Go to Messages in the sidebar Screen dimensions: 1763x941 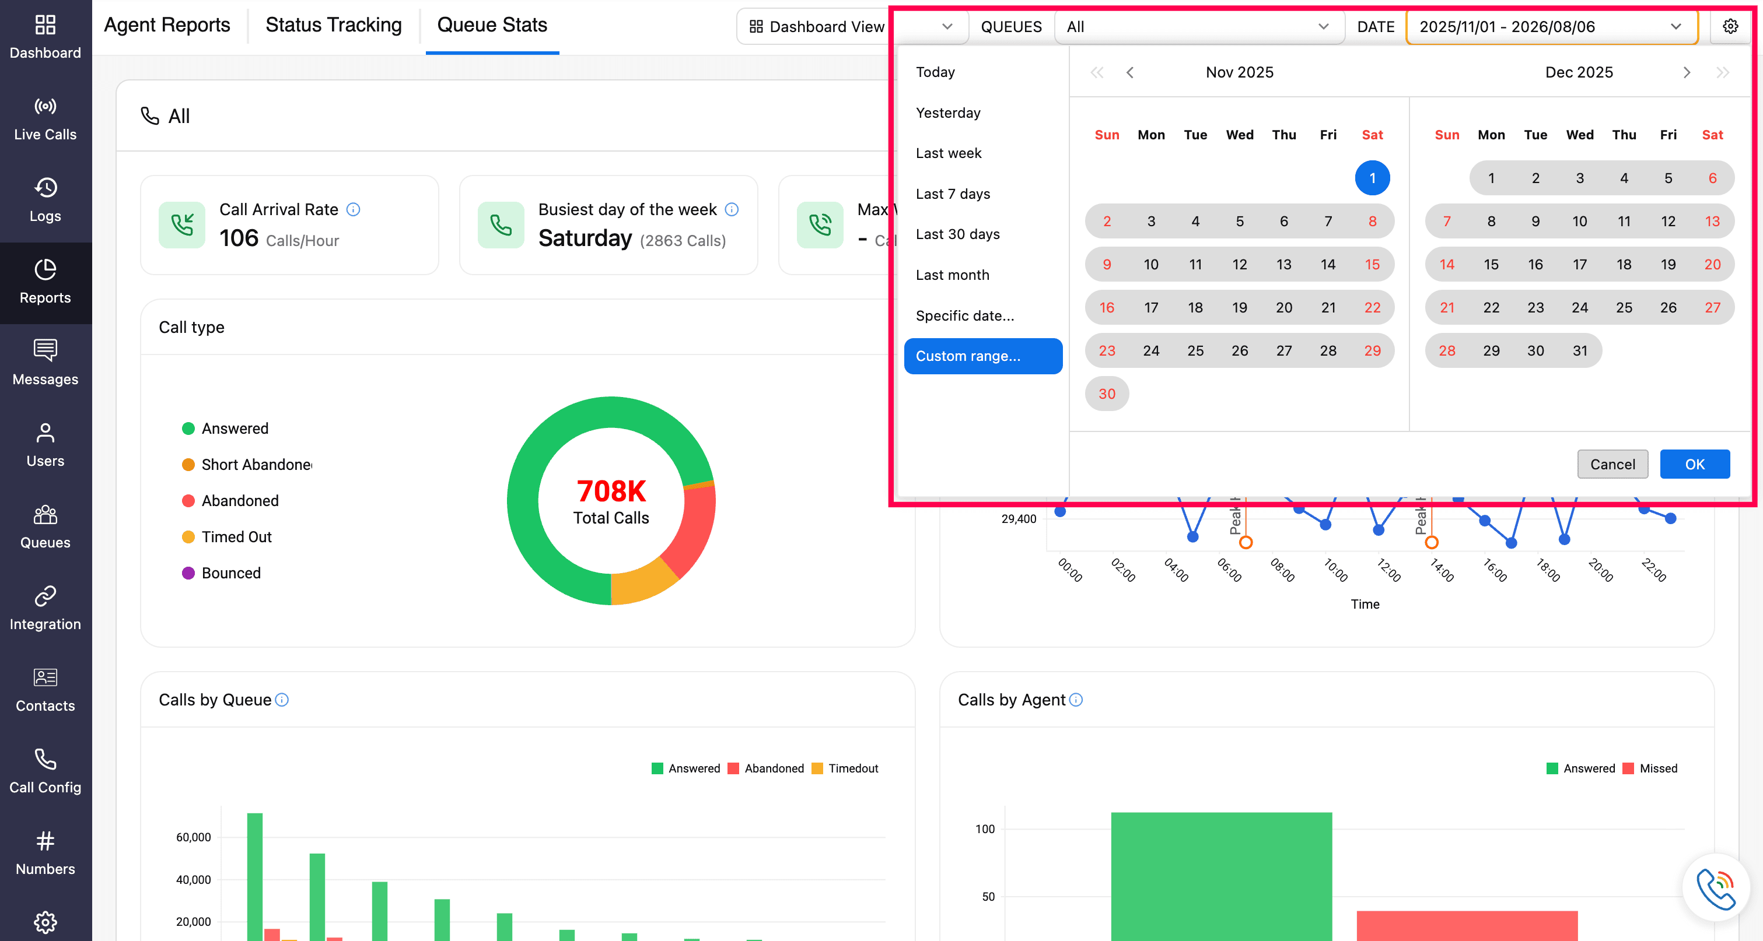tap(45, 364)
